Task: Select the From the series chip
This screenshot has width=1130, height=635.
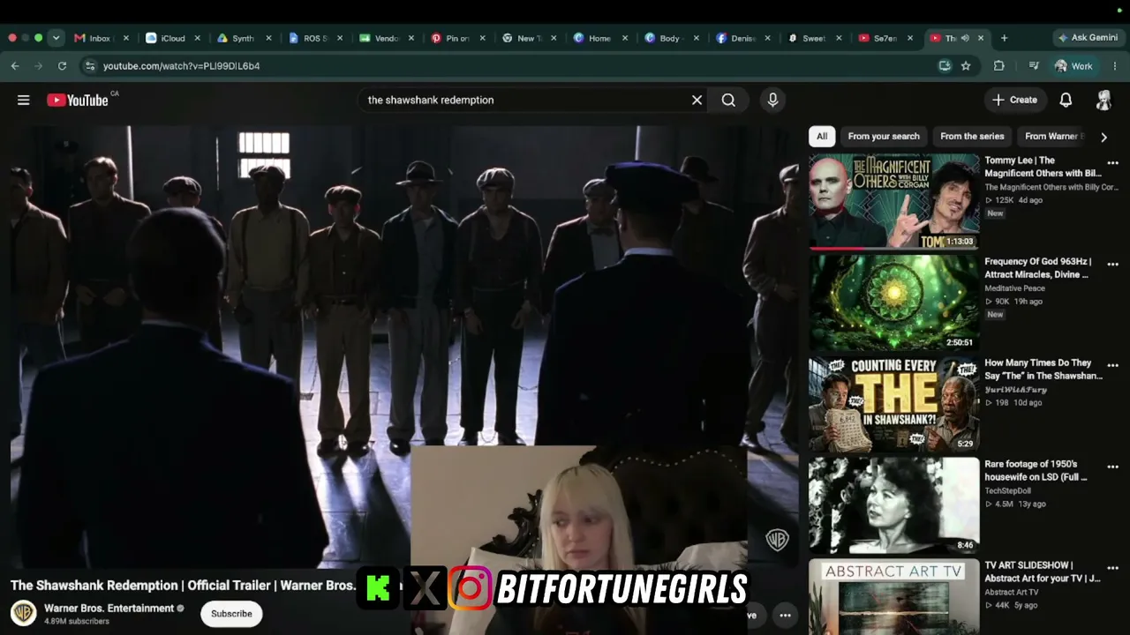Action: pyautogui.click(x=972, y=136)
